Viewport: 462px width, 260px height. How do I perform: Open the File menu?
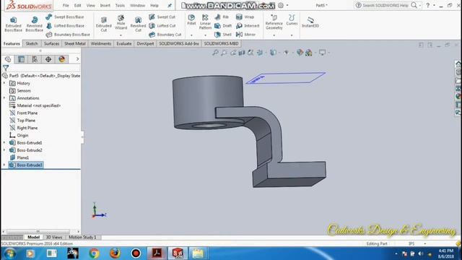66,5
